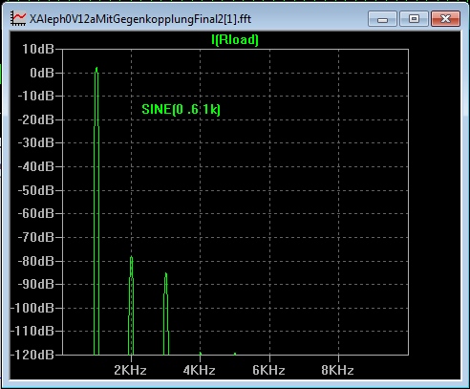Click the -70dB axis label

pos(35,237)
